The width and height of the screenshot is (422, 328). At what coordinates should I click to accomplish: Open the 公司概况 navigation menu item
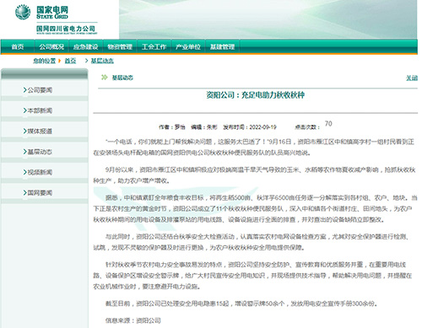51,46
